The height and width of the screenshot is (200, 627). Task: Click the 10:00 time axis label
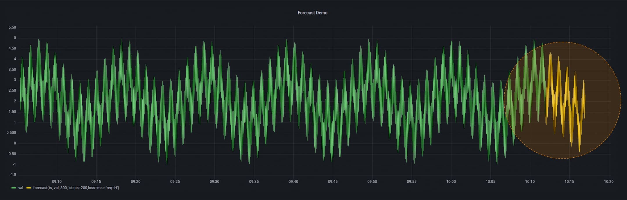[x=451, y=181]
